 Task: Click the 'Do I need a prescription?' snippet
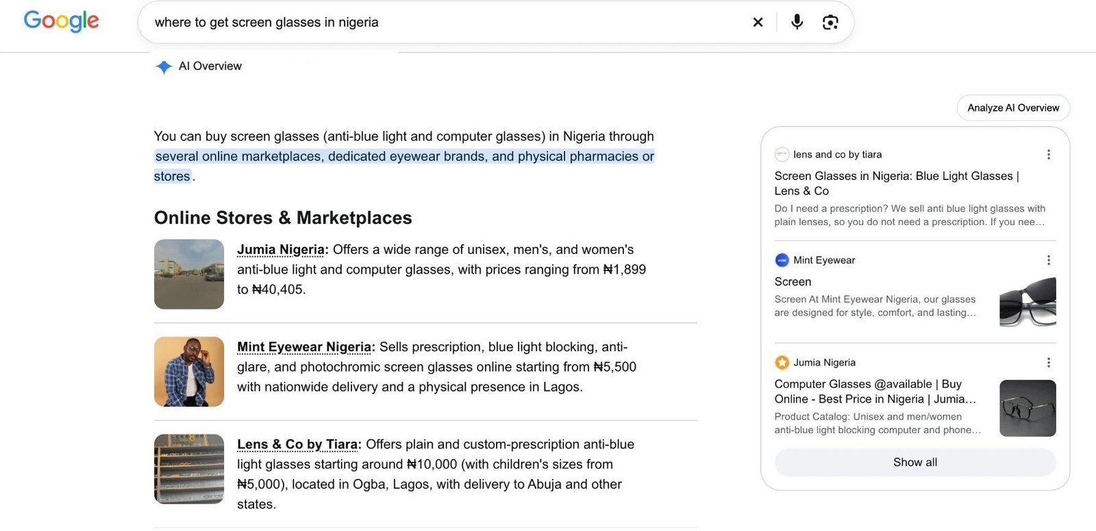[910, 216]
